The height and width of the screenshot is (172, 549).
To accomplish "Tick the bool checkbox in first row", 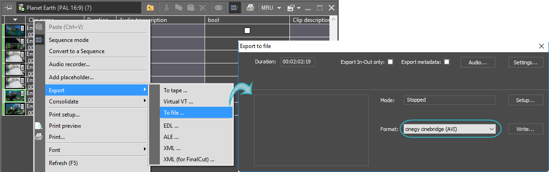I will [x=247, y=30].
